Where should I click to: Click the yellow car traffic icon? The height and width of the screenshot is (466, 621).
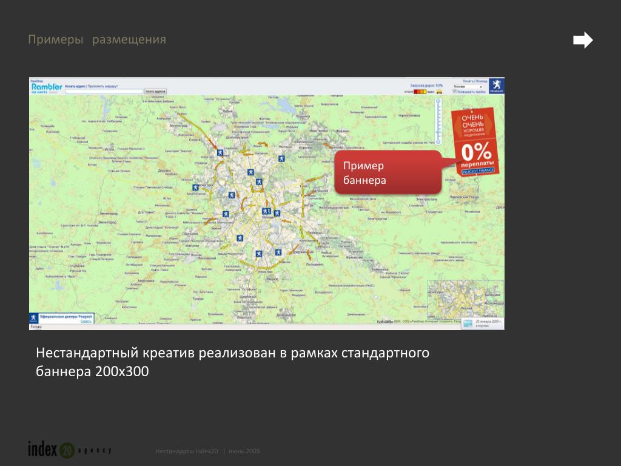coord(439,92)
